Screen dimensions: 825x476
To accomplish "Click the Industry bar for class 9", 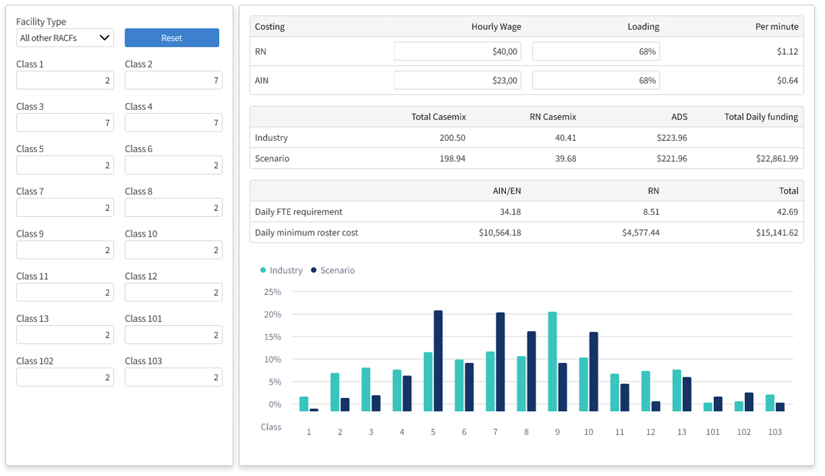I will coord(552,362).
